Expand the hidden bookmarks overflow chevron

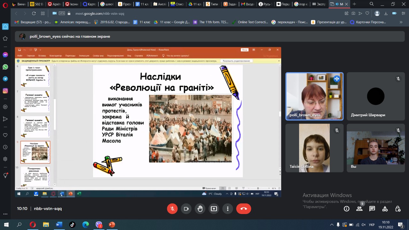tap(401, 22)
